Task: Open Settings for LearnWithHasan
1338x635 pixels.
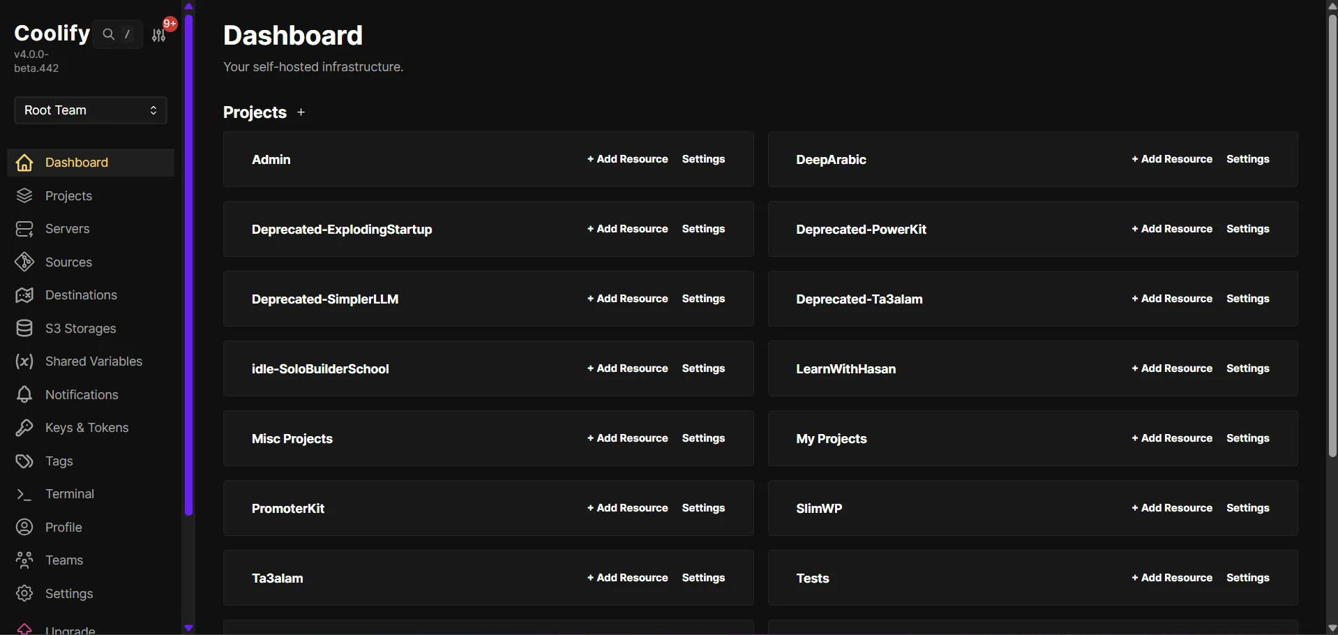Action: (1249, 368)
